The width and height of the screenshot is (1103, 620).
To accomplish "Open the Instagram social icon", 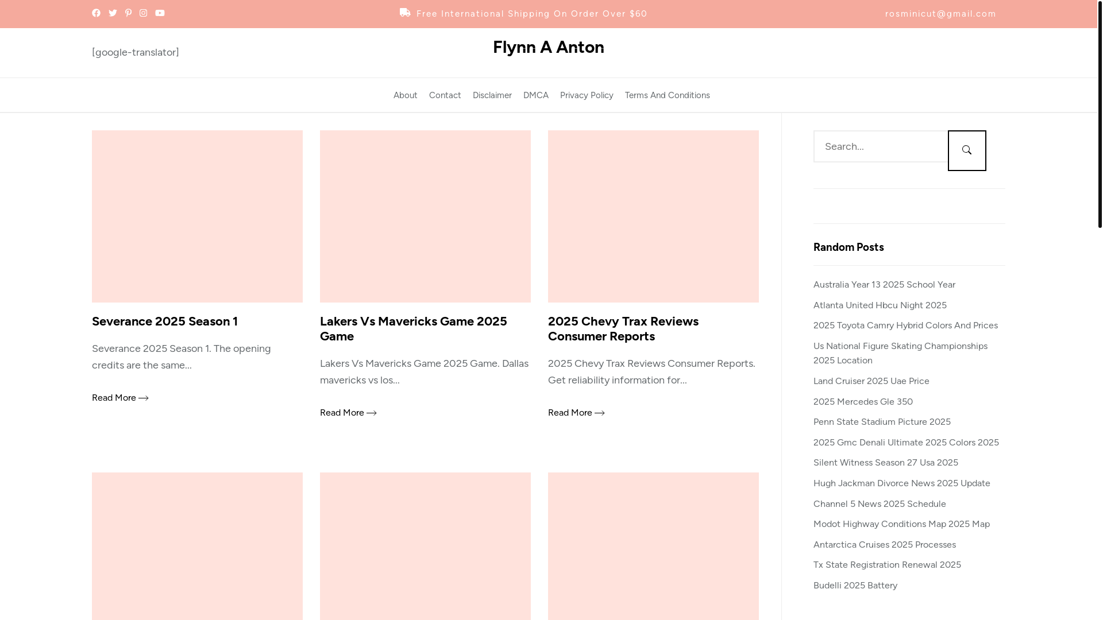I will (143, 13).
